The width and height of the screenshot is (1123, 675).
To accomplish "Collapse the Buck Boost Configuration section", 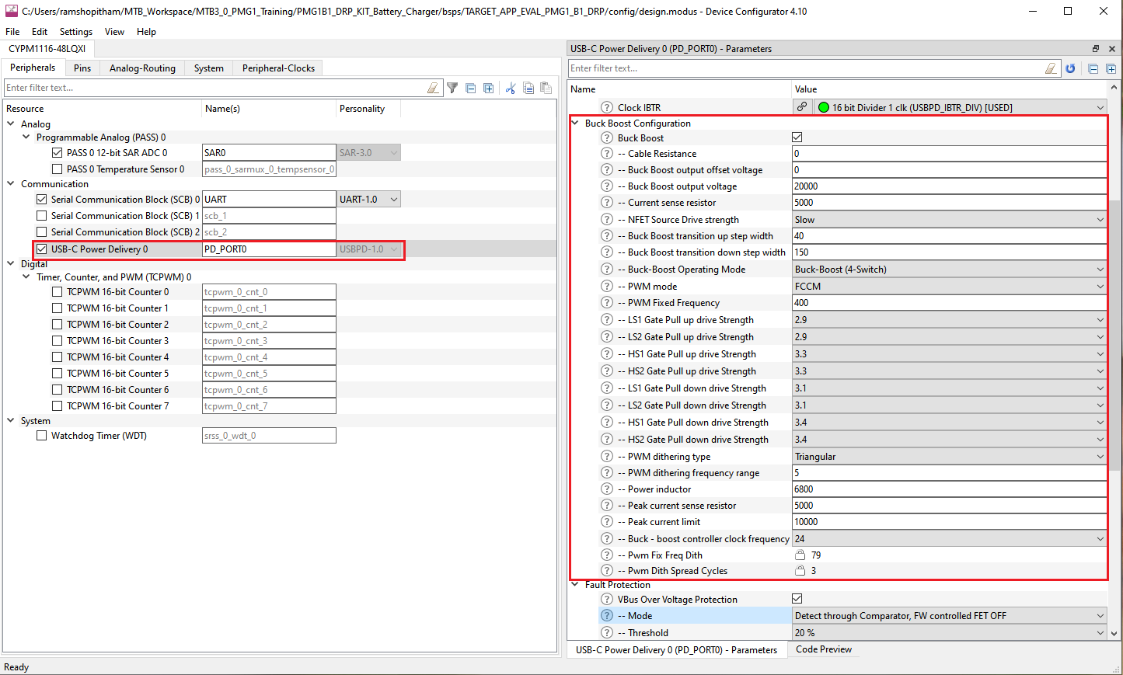I will point(575,123).
